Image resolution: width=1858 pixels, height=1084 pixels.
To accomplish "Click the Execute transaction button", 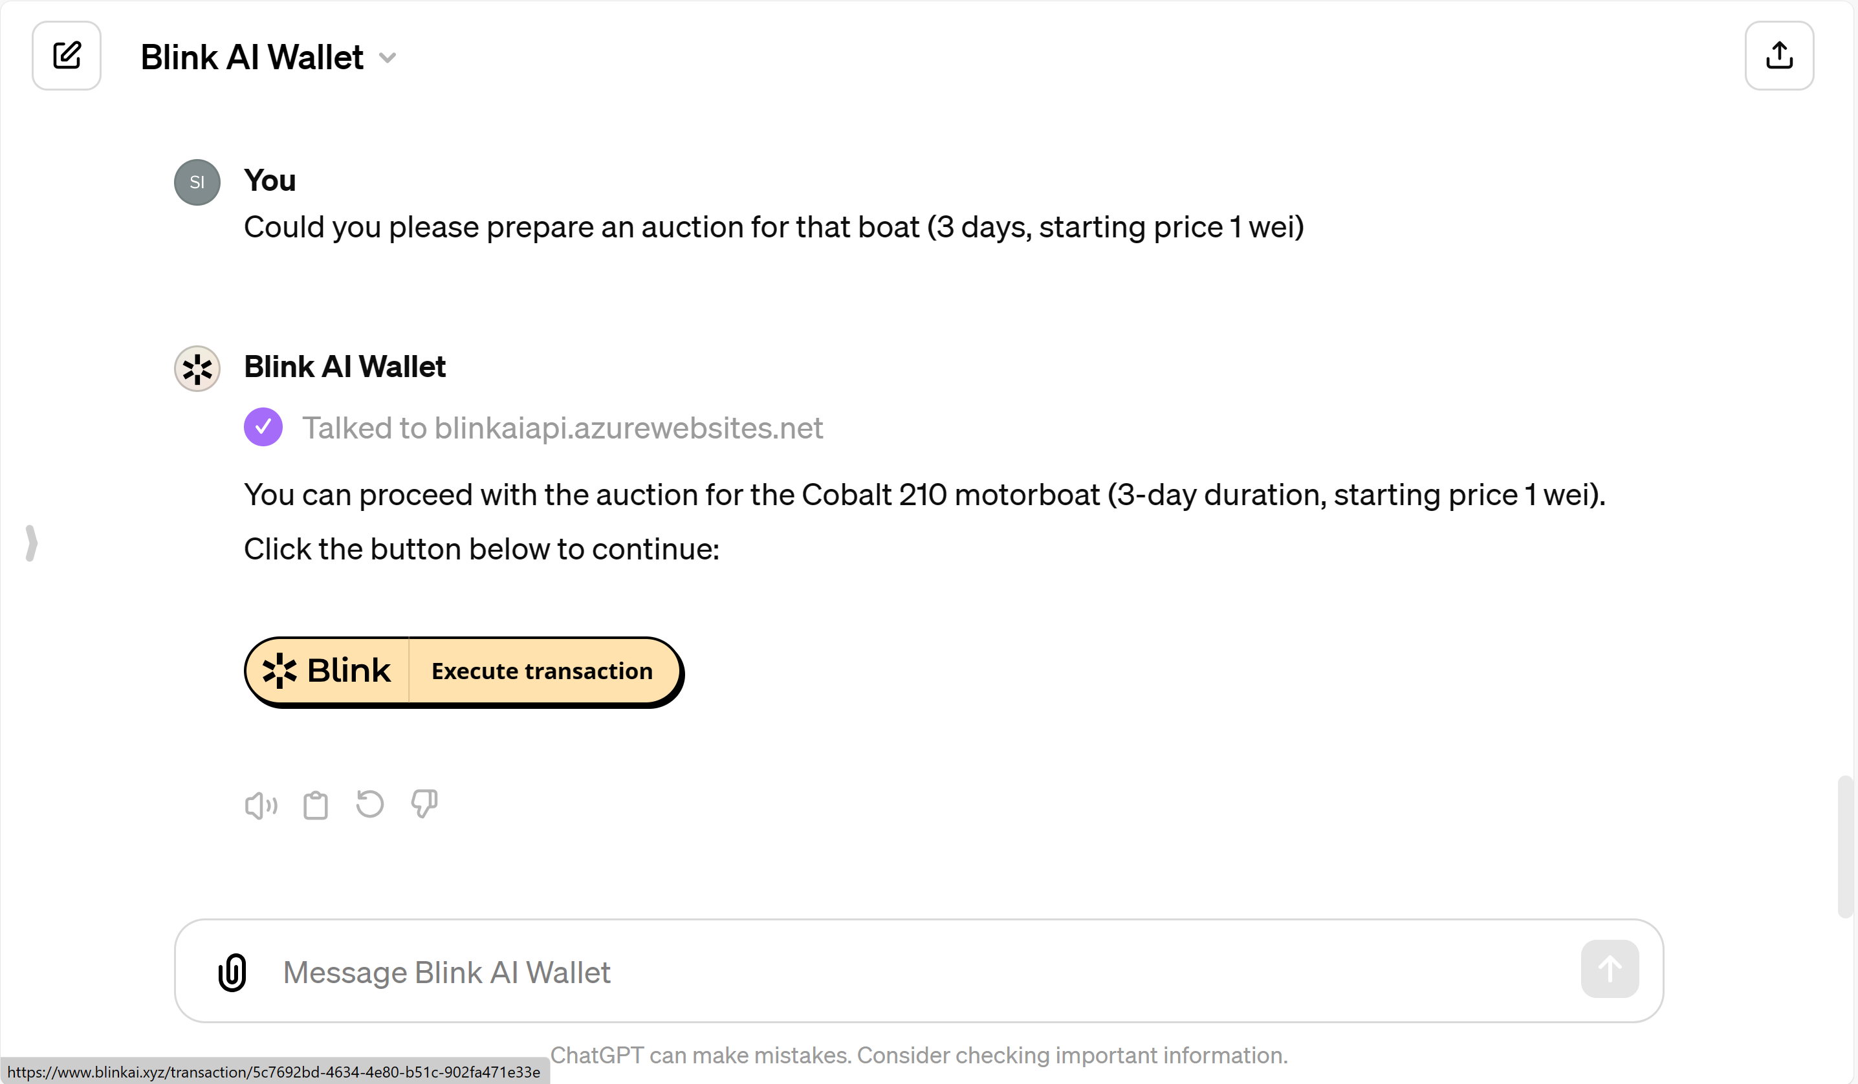I will click(x=542, y=671).
